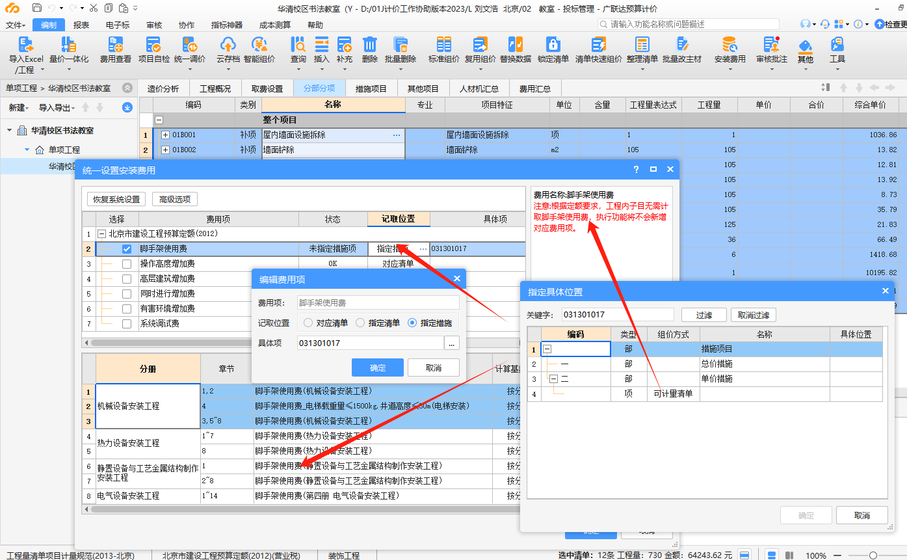This screenshot has width=907, height=560.
Task: Select the 指定清单 radio button
Action: pos(360,323)
